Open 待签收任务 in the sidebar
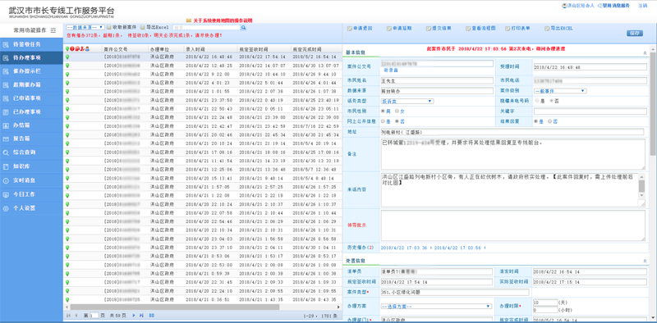This screenshot has height=323, width=657. 31,44
